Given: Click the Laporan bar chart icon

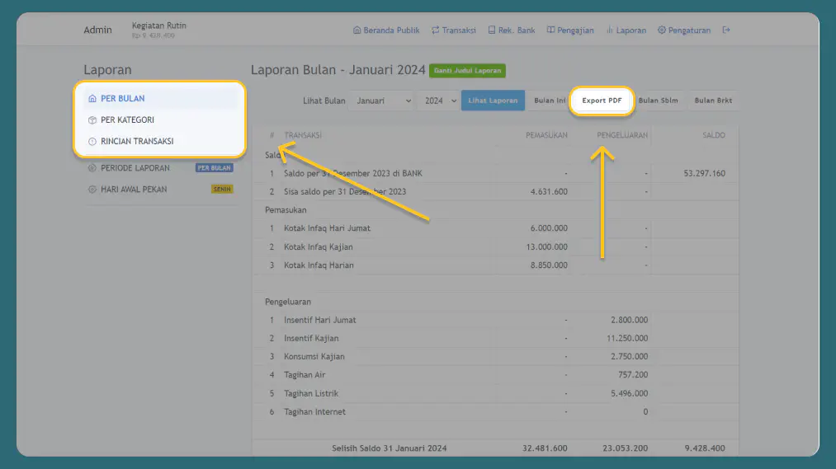Looking at the screenshot, I should click(609, 30).
